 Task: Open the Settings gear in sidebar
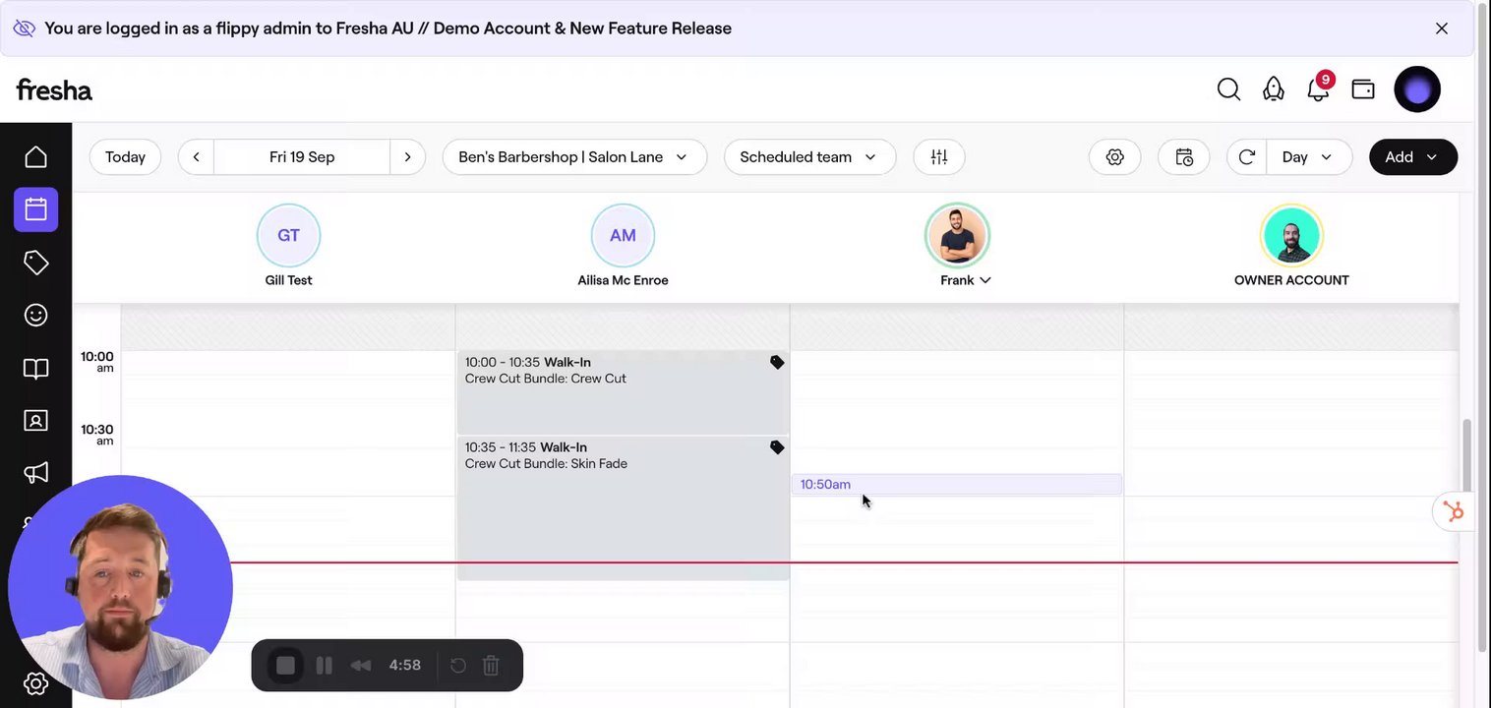pyautogui.click(x=35, y=683)
